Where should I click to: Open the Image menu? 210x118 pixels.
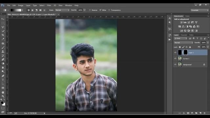point(21,5)
